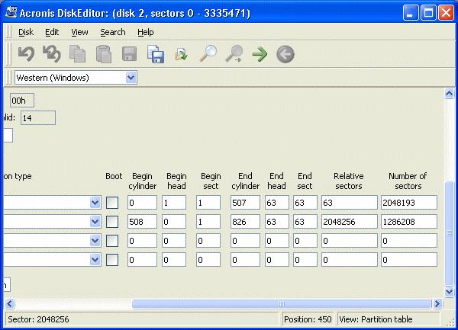458x330 pixels.
Task: Click the Position: 450 status text
Action: pos(308,319)
